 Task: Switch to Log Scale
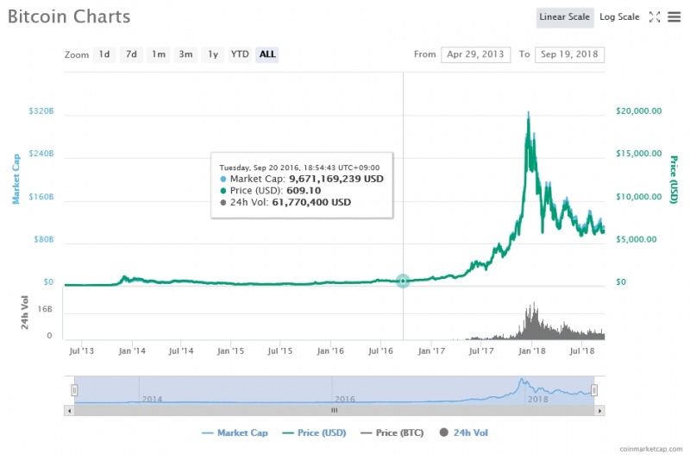619,16
